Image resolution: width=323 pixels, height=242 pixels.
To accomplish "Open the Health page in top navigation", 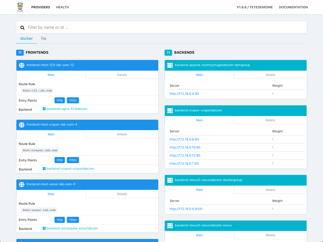I will point(63,7).
